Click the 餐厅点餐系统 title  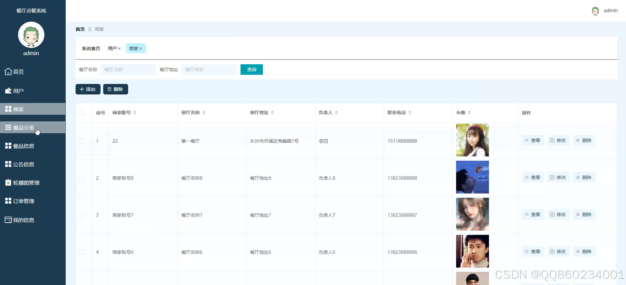tap(31, 10)
